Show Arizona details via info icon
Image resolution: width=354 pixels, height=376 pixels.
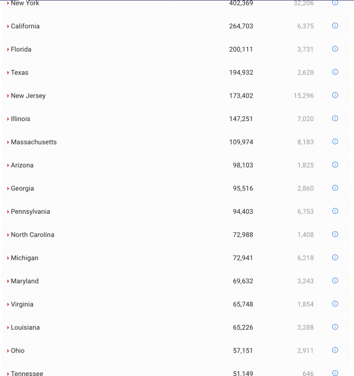pos(335,164)
